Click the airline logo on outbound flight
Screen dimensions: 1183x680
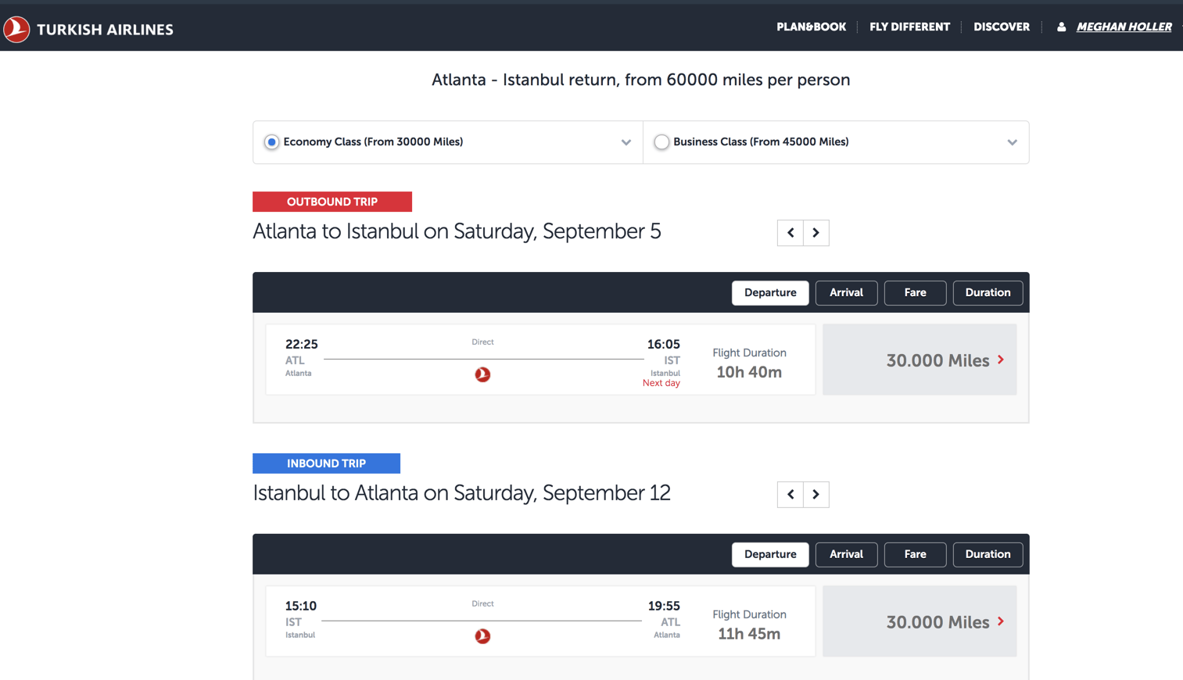(x=482, y=374)
